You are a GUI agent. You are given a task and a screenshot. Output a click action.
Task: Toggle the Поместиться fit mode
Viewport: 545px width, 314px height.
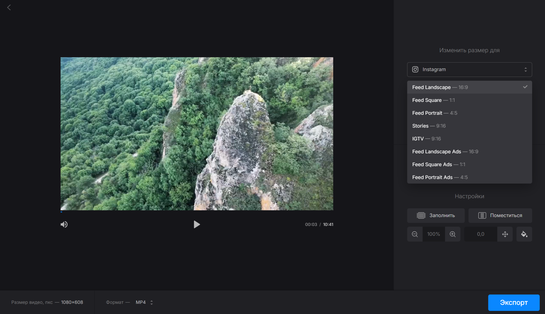point(500,215)
